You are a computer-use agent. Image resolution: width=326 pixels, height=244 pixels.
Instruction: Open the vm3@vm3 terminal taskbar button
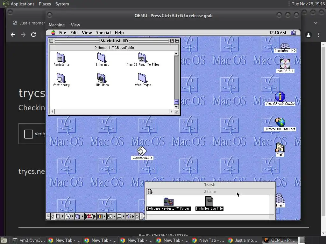coord(29,240)
